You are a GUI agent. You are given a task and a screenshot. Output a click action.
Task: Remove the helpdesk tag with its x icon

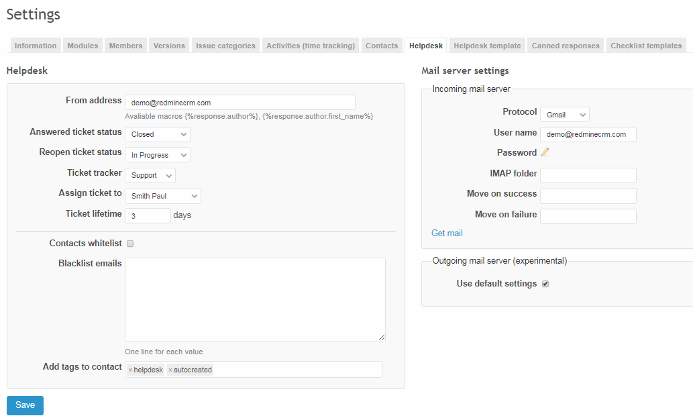click(130, 369)
